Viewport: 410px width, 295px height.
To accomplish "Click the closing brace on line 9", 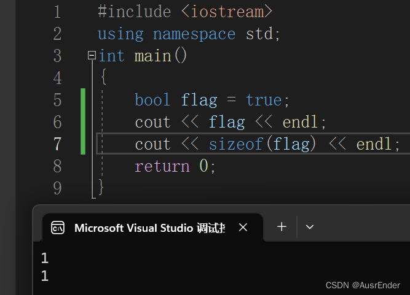I will 101,187.
